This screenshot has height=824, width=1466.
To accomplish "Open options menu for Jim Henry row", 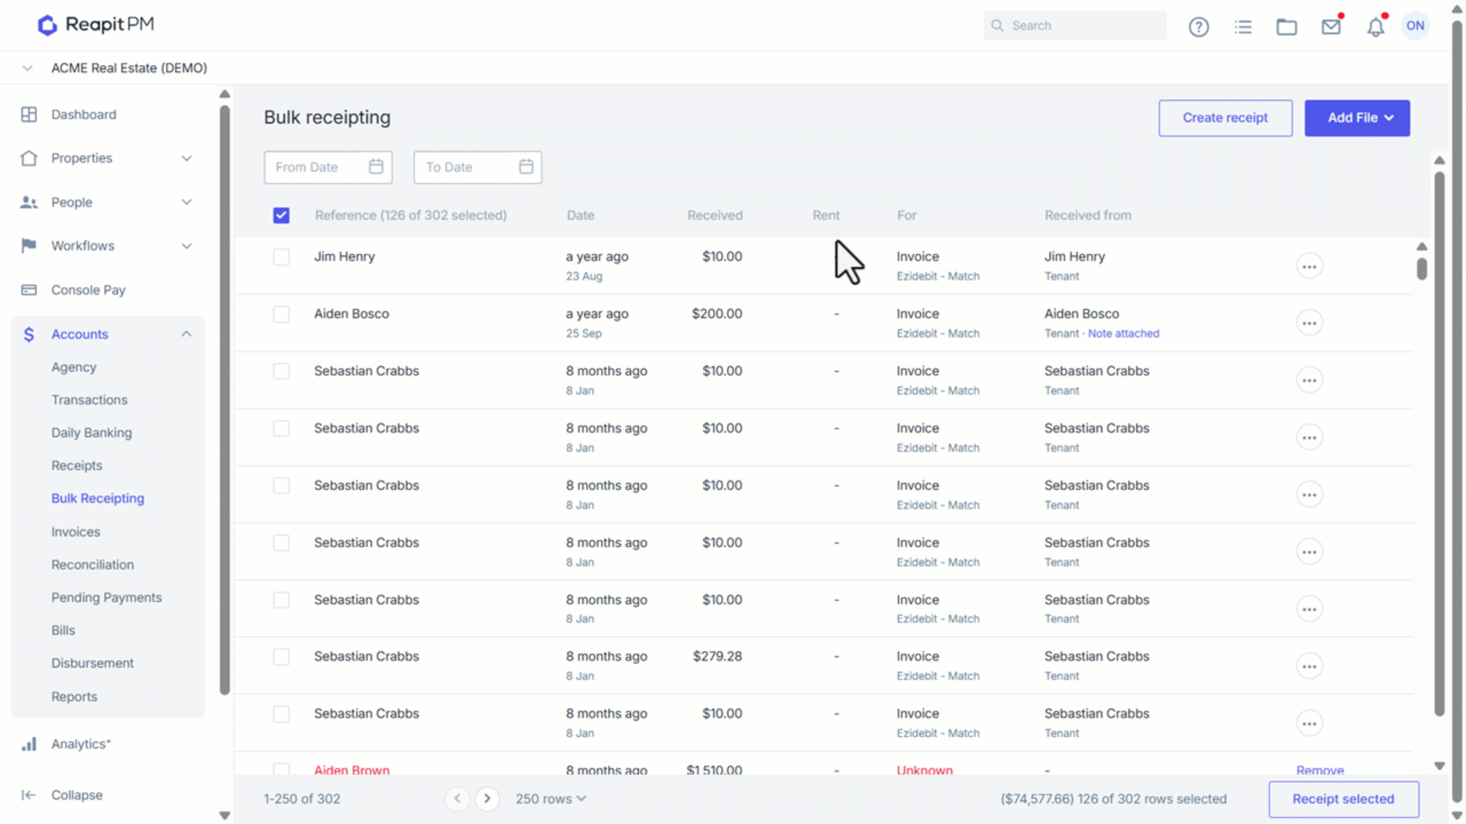I will (1309, 266).
